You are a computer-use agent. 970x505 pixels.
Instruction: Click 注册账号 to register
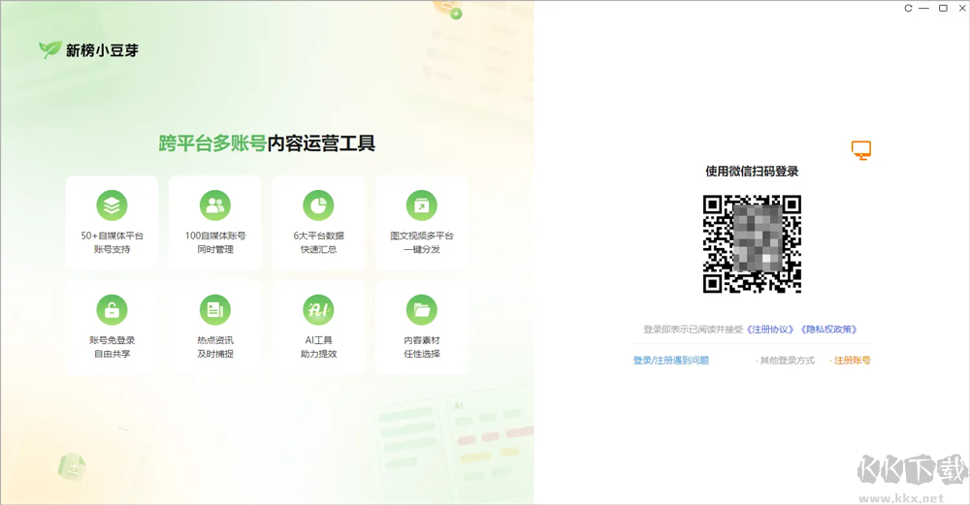pyautogui.click(x=852, y=361)
